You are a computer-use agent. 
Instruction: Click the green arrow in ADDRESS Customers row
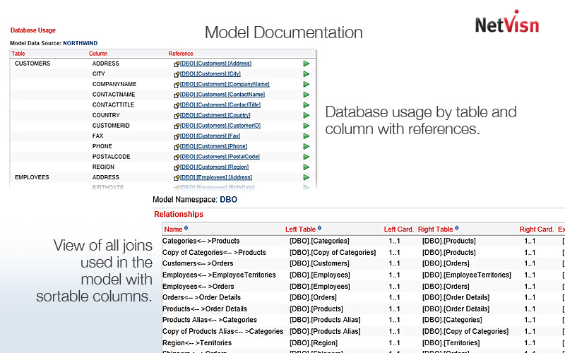[307, 64]
